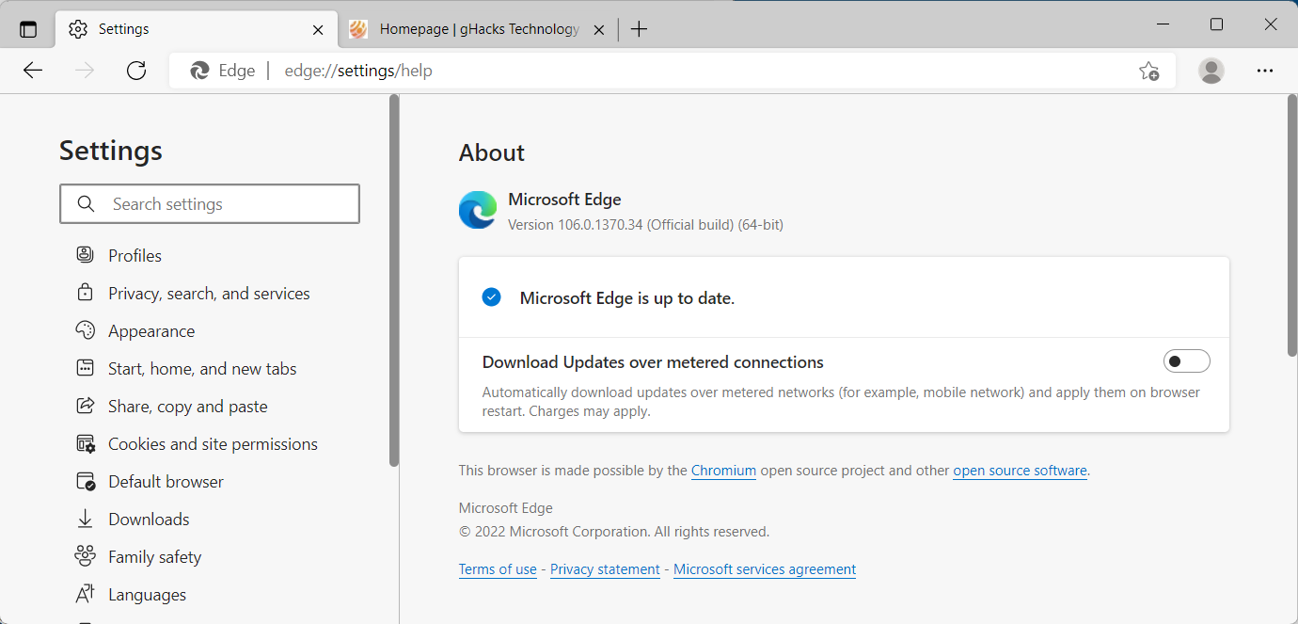Image resolution: width=1298 pixels, height=624 pixels.
Task: Reload the current page
Action: [135, 70]
